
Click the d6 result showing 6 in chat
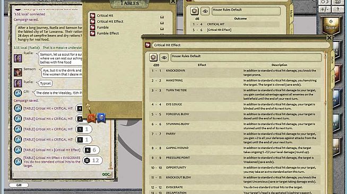tap(91, 150)
